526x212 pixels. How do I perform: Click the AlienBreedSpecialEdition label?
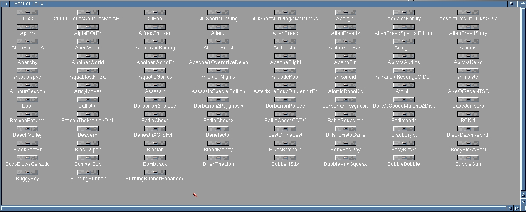coord(404,33)
